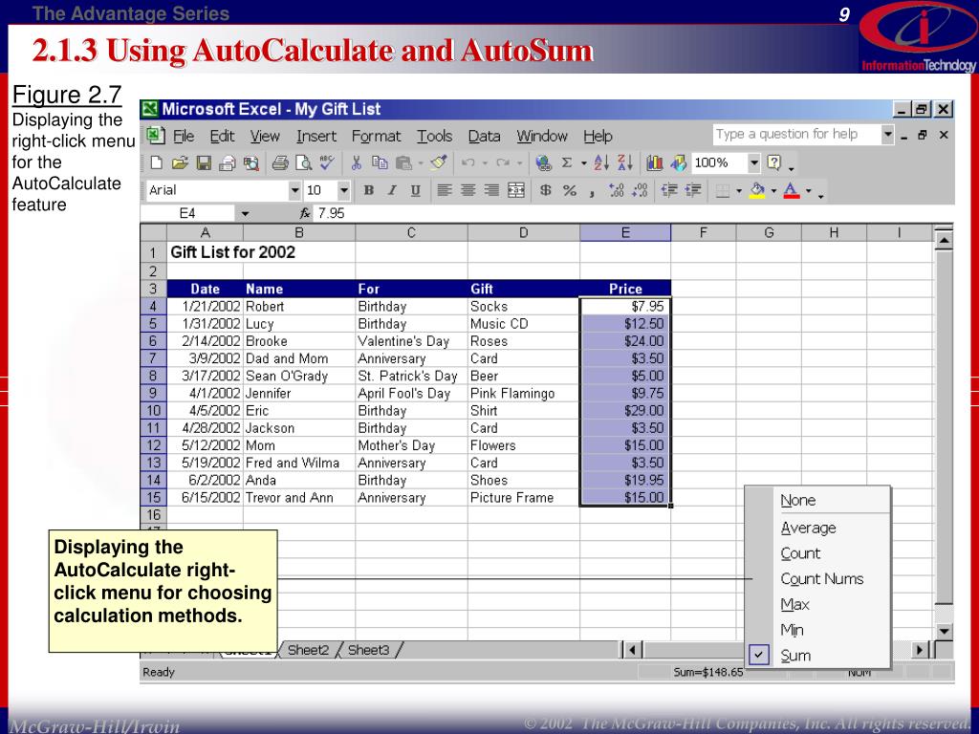Switch to the Sheet2 tab
Viewport: 979px width, 734px height.
(308, 650)
